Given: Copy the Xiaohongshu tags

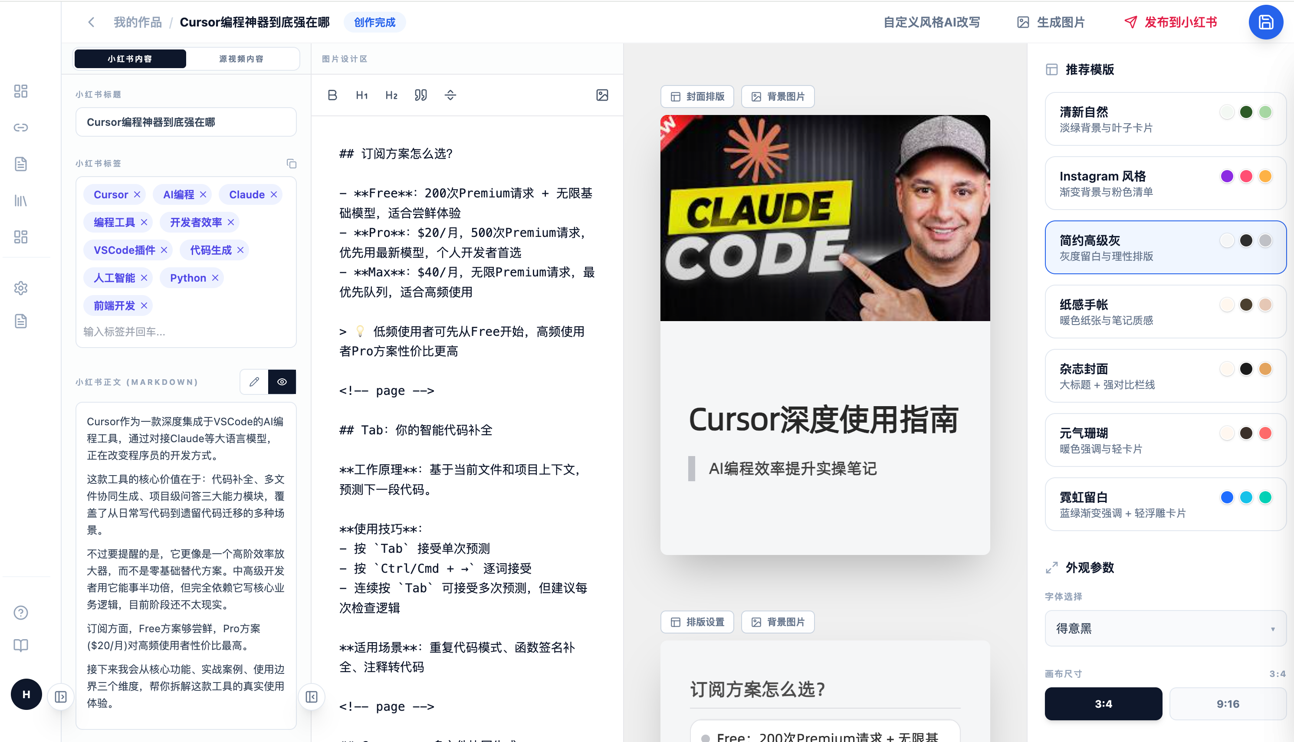Looking at the screenshot, I should pyautogui.click(x=292, y=164).
